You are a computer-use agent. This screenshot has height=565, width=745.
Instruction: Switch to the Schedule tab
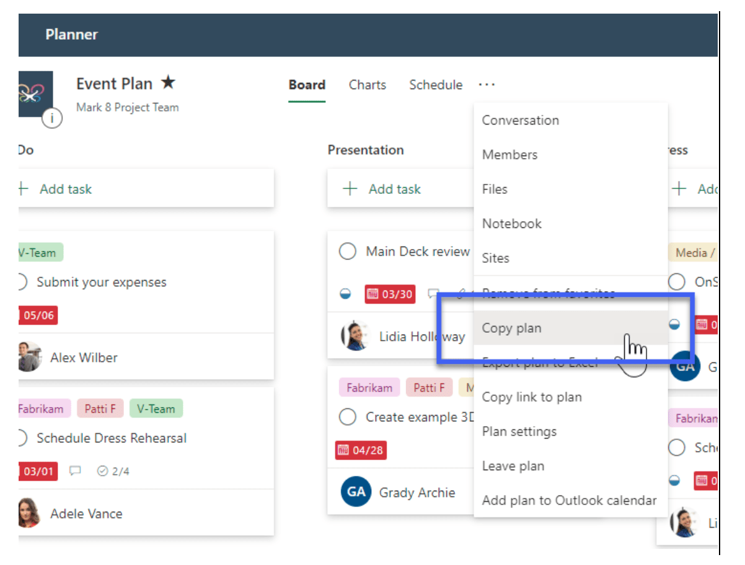pyautogui.click(x=436, y=85)
